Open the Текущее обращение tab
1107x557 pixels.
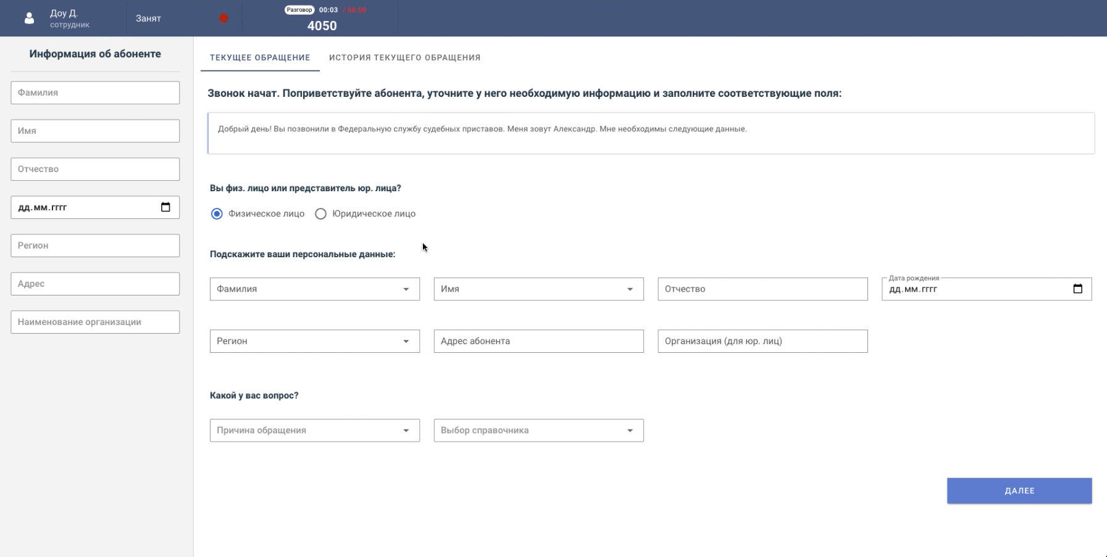pos(260,57)
